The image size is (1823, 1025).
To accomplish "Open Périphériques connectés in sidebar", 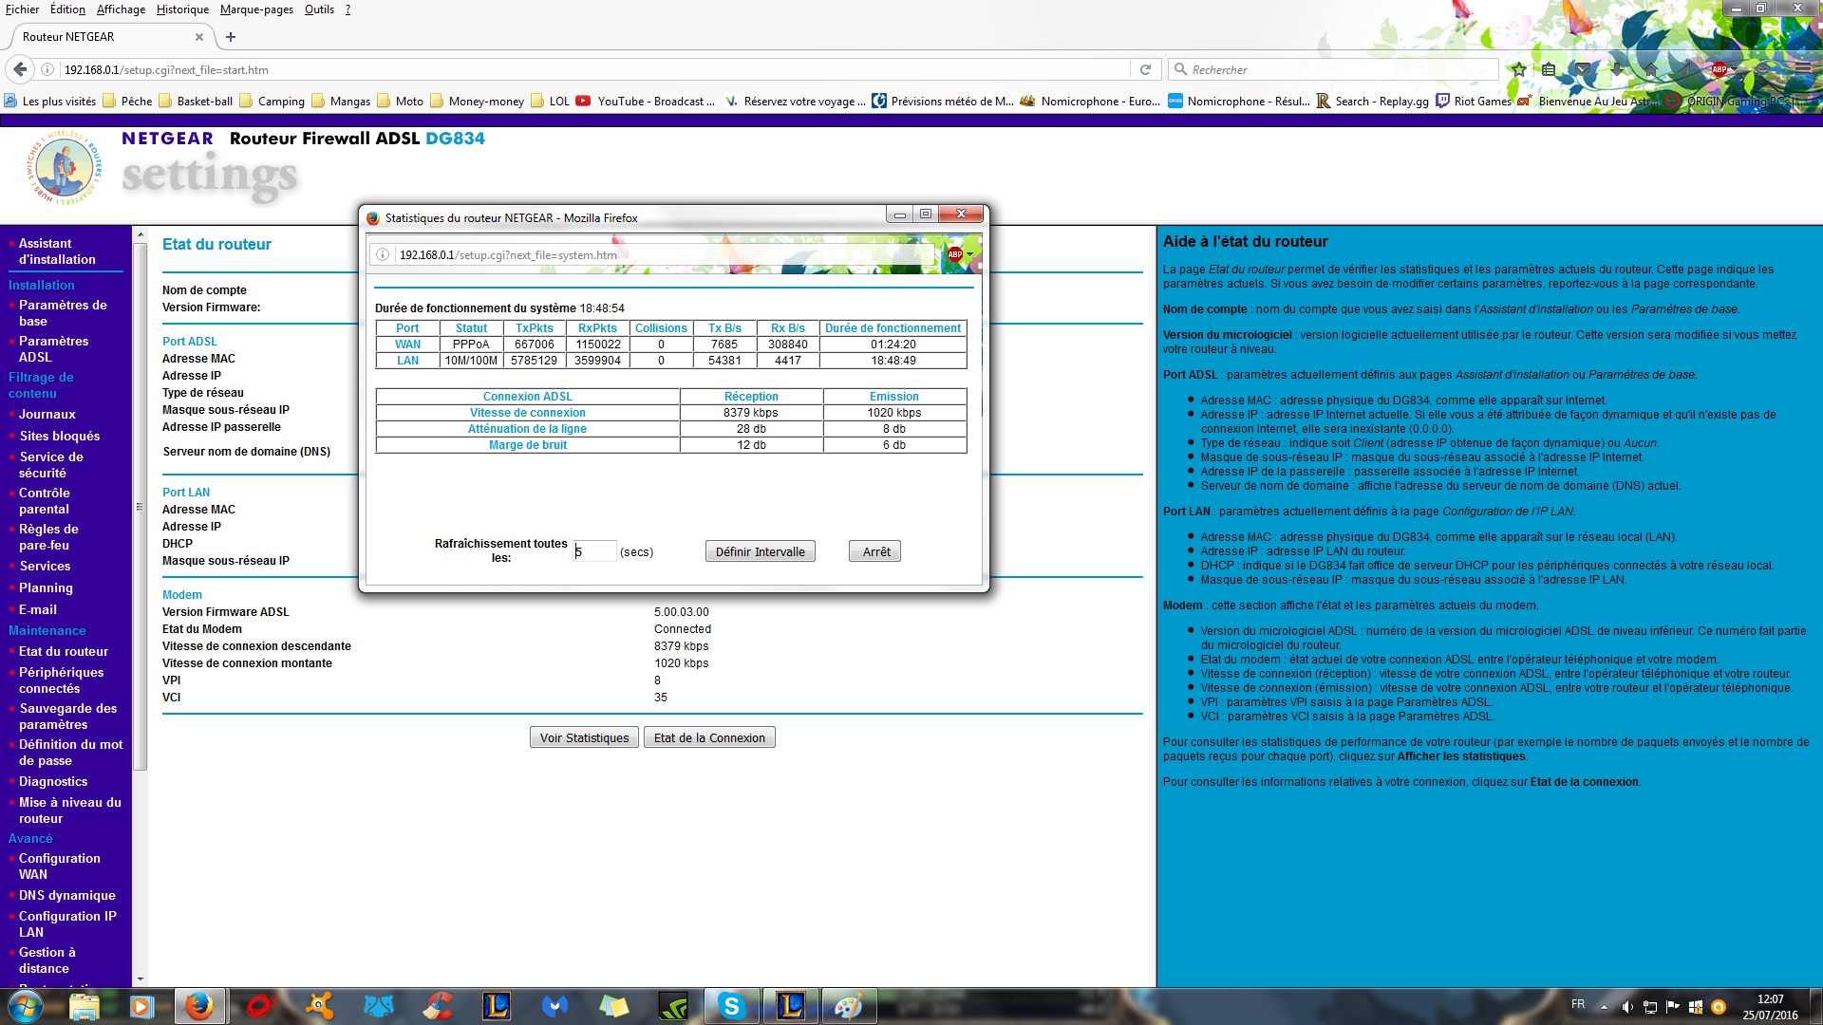I will pyautogui.click(x=62, y=680).
